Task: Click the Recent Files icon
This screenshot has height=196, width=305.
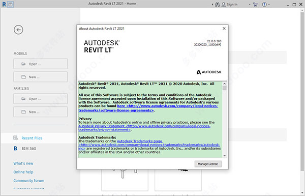Action: pyautogui.click(x=15, y=138)
